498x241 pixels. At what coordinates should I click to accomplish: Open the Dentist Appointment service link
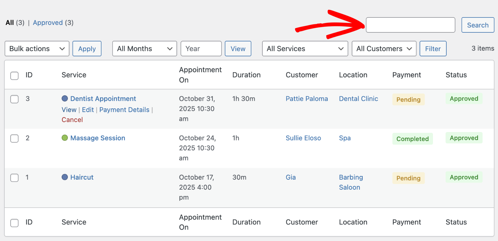click(x=103, y=99)
